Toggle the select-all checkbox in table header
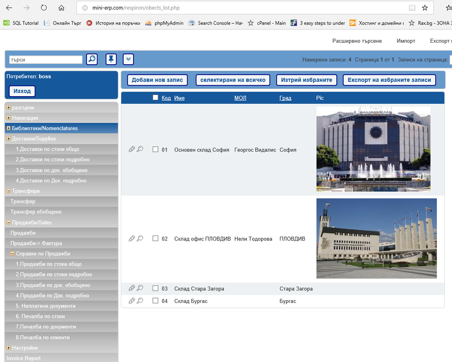 [155, 98]
